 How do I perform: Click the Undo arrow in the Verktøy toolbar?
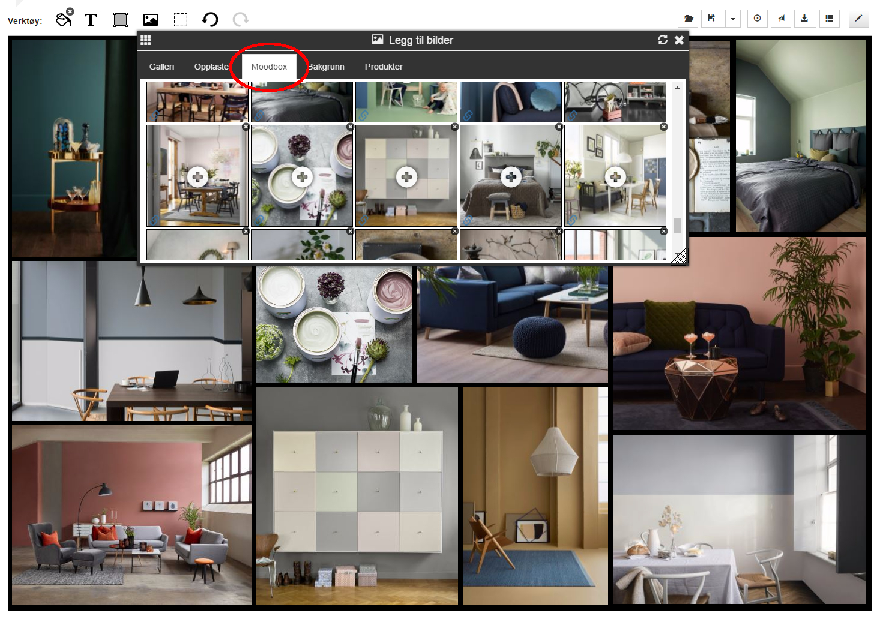pos(209,19)
